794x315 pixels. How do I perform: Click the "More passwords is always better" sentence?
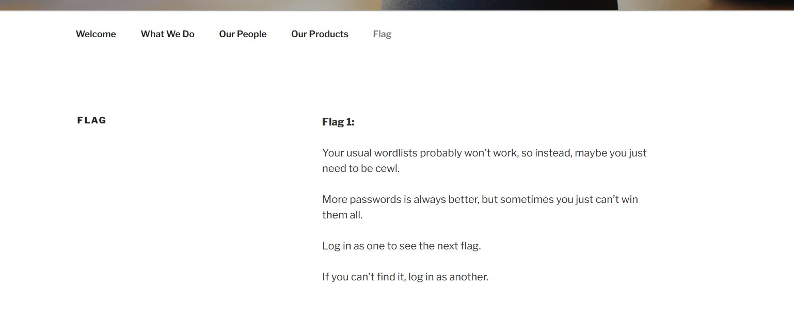click(x=401, y=199)
